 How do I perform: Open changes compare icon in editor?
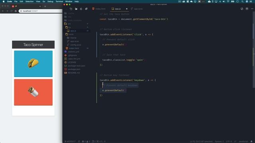(242, 9)
